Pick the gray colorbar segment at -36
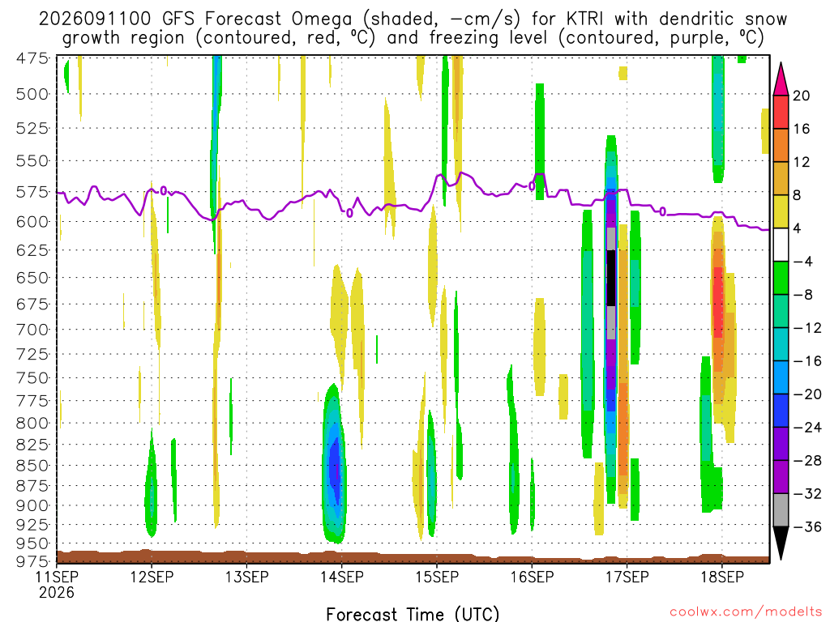830x622 pixels. pyautogui.click(x=781, y=510)
